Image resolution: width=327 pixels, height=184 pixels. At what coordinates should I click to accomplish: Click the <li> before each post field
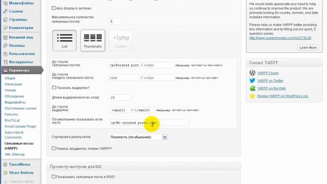tap(125, 78)
